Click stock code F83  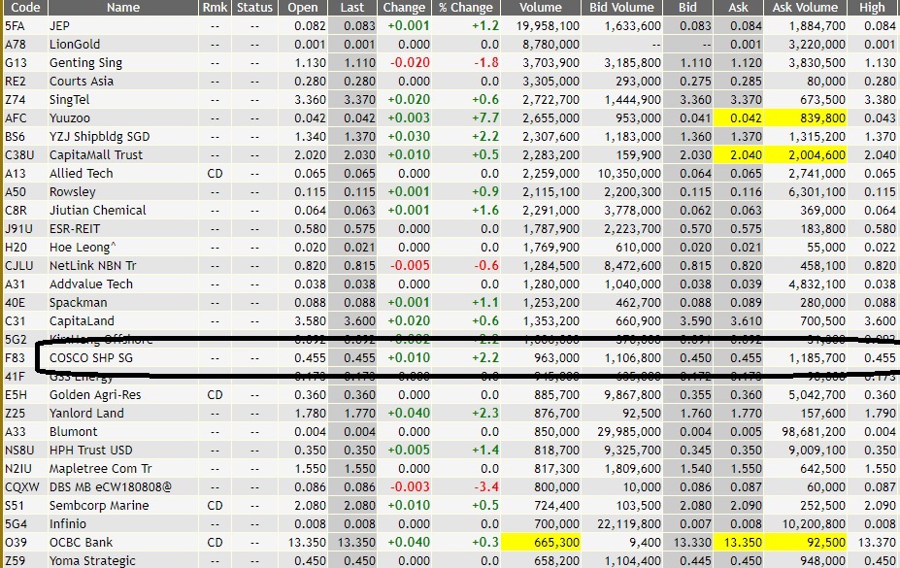coord(15,358)
